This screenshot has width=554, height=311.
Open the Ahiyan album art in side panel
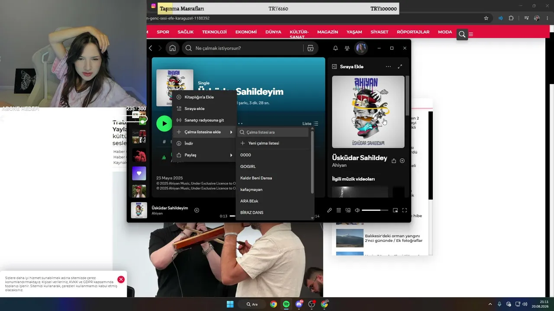368,112
